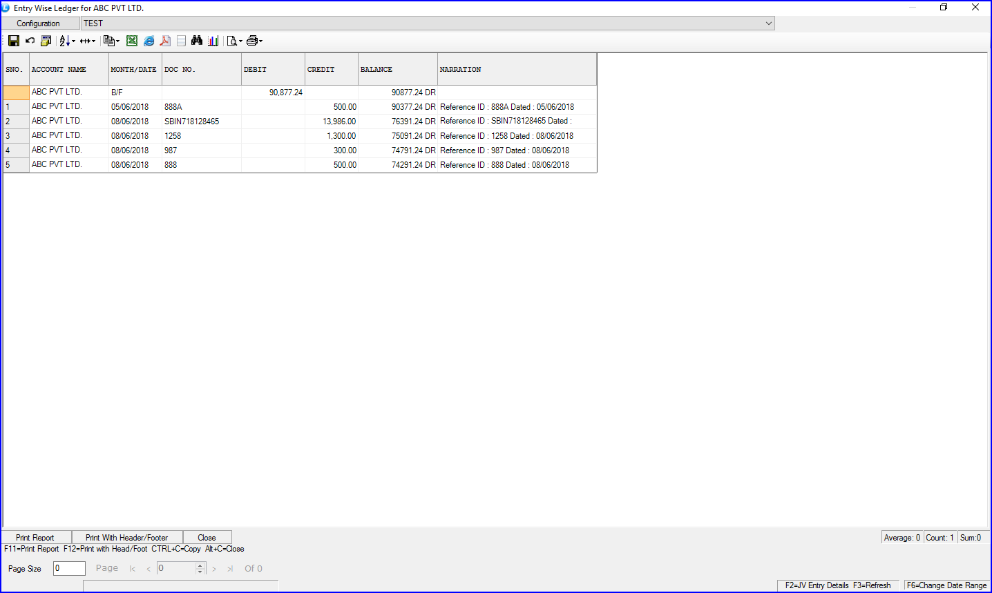
Task: Click doc number 1258 cell
Action: (x=202, y=136)
